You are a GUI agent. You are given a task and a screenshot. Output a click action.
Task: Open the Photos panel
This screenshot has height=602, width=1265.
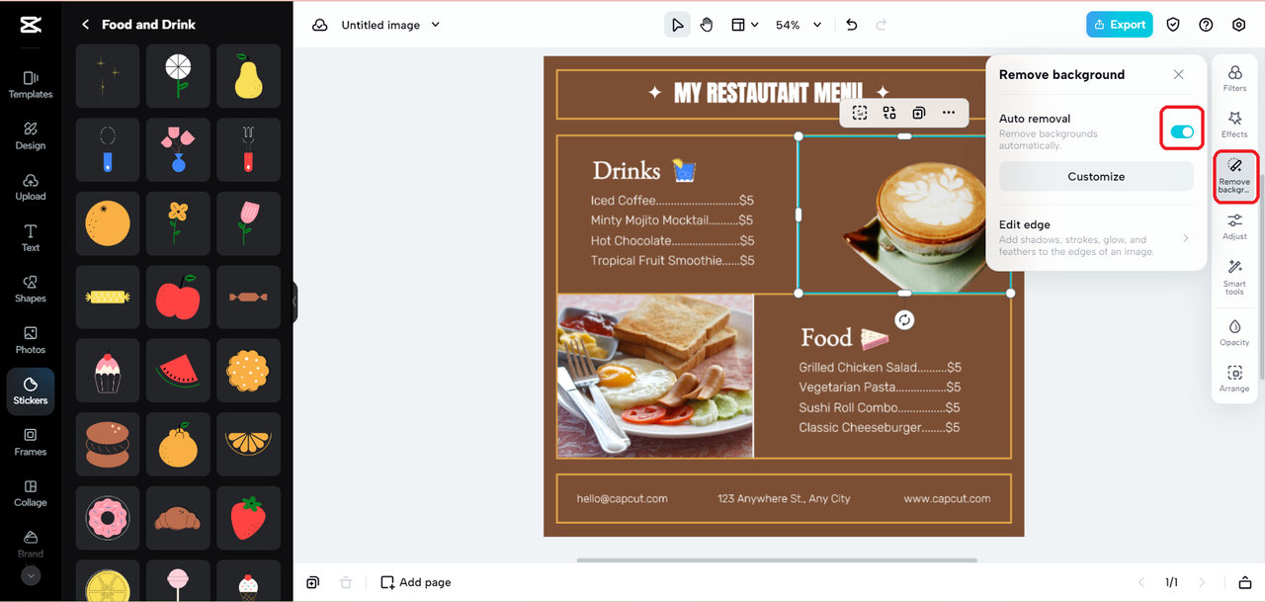coord(31,340)
